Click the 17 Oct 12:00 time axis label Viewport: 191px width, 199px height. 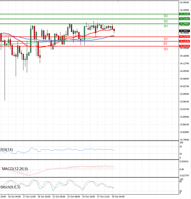29,196
